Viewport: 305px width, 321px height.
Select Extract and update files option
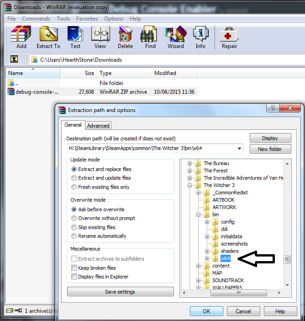[x=74, y=178]
